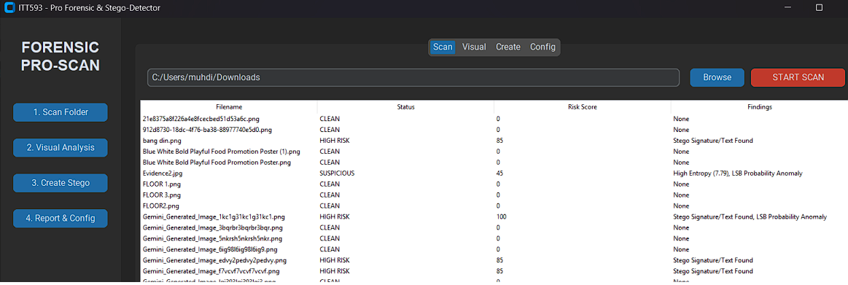Screen dimensions: 848x285
Task: Click the Findings column header
Action: (760, 107)
